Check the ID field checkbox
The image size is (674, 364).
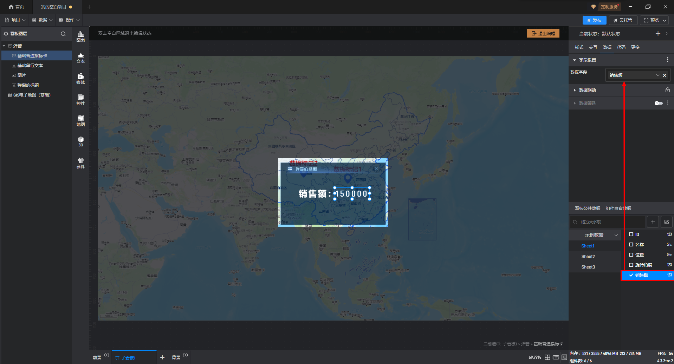(x=631, y=234)
